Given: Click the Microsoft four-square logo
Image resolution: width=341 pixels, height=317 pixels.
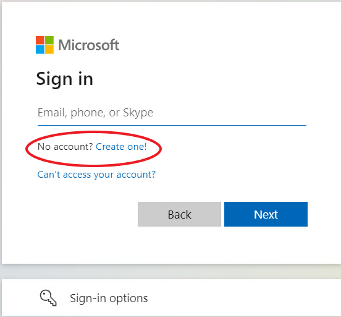Looking at the screenshot, I should (44, 45).
